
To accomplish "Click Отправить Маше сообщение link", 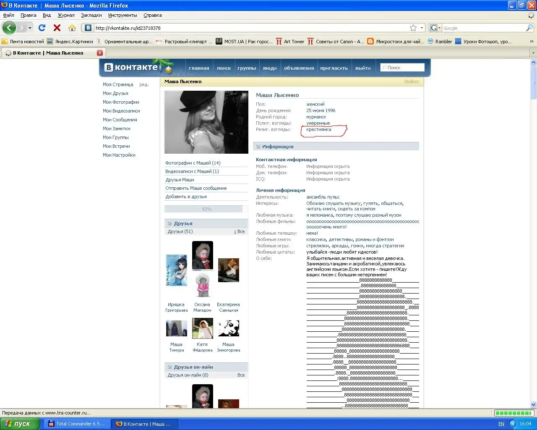I will [x=196, y=188].
